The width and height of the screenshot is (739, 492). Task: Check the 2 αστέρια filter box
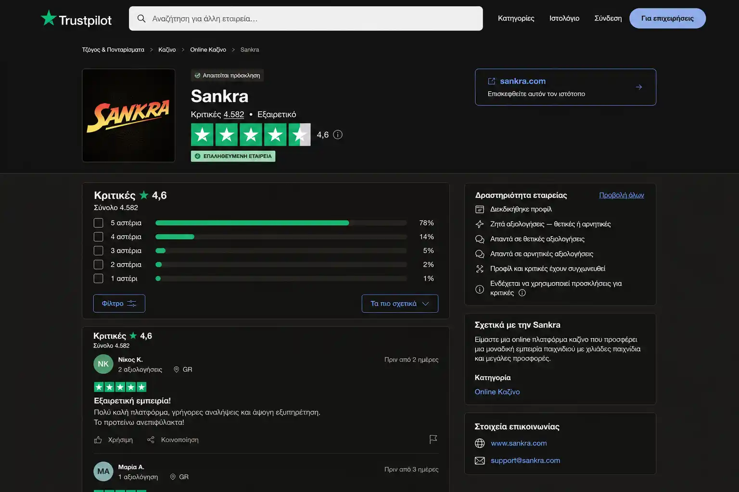pyautogui.click(x=99, y=265)
